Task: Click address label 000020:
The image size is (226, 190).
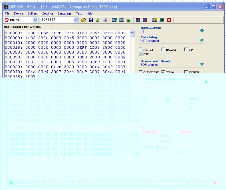Action: coord(14,52)
